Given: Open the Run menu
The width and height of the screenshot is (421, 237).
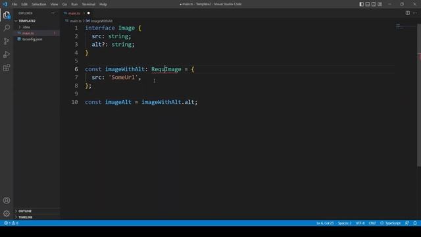Looking at the screenshot, I should click(x=74, y=5).
